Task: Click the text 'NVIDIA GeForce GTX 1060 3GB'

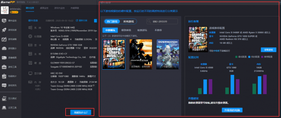Action: tap(66, 45)
